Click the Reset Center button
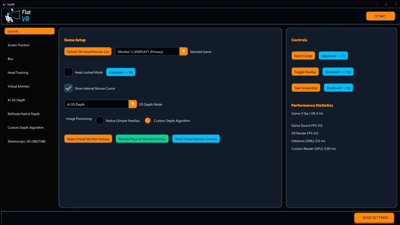Viewport: 400px width, 225px height. point(303,56)
